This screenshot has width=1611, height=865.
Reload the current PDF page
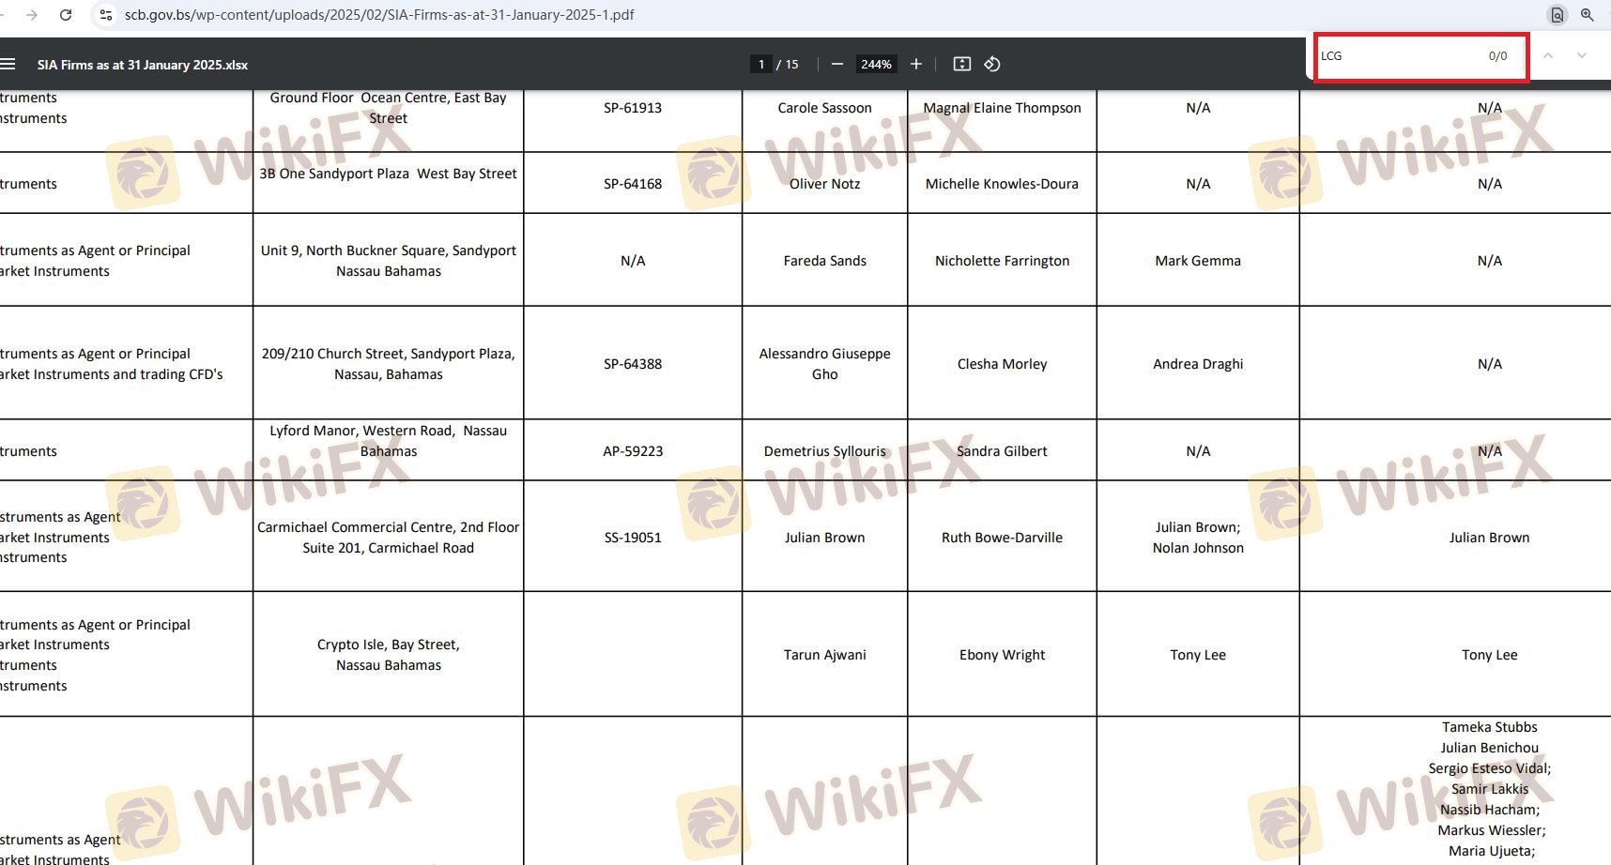tap(66, 15)
